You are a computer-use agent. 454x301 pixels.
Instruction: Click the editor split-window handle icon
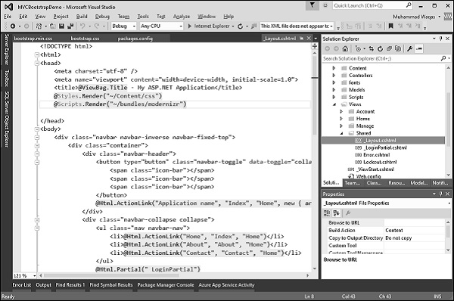tap(315, 46)
